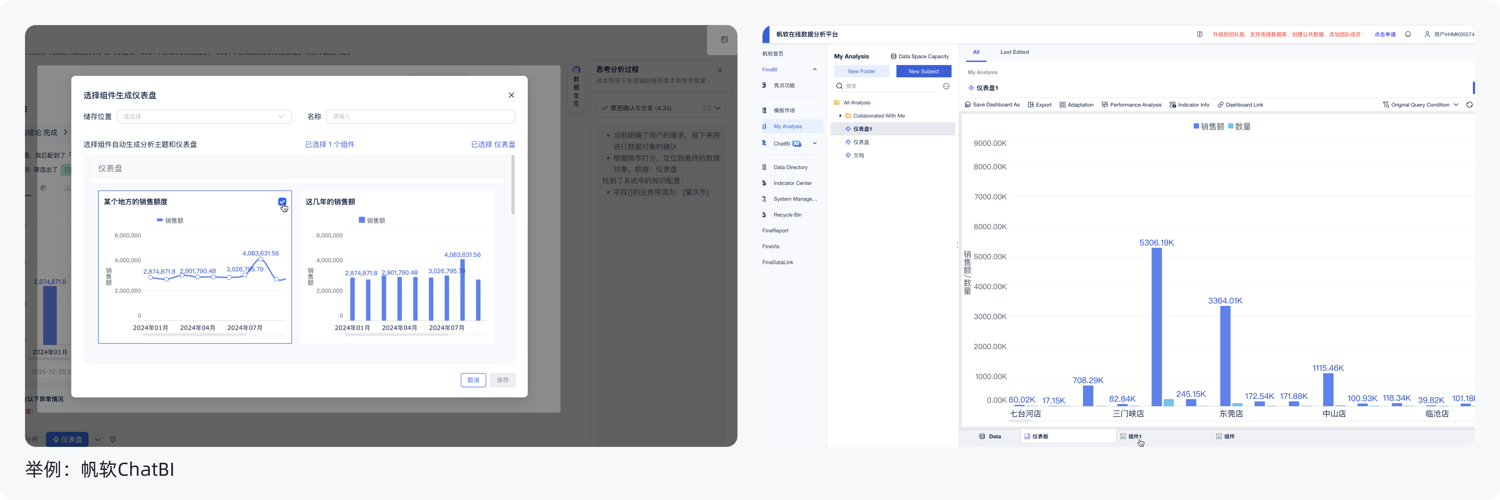Click the dialog's vertical scrollbar
Screen dimensions: 1500x500
pos(512,185)
